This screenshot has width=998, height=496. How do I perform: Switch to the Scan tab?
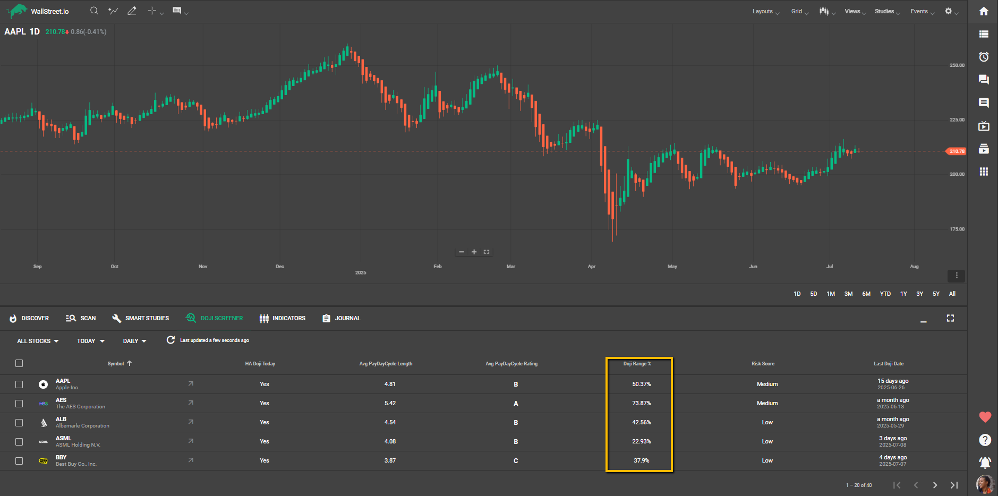point(81,318)
